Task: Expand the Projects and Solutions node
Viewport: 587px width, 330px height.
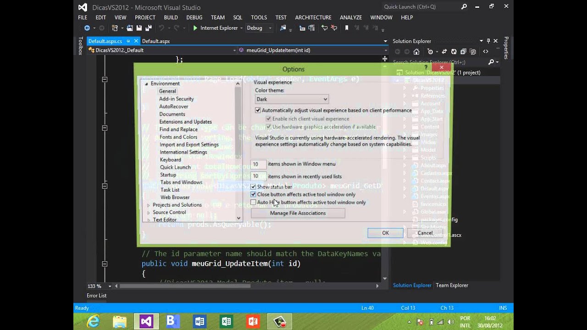Action: coord(148,205)
